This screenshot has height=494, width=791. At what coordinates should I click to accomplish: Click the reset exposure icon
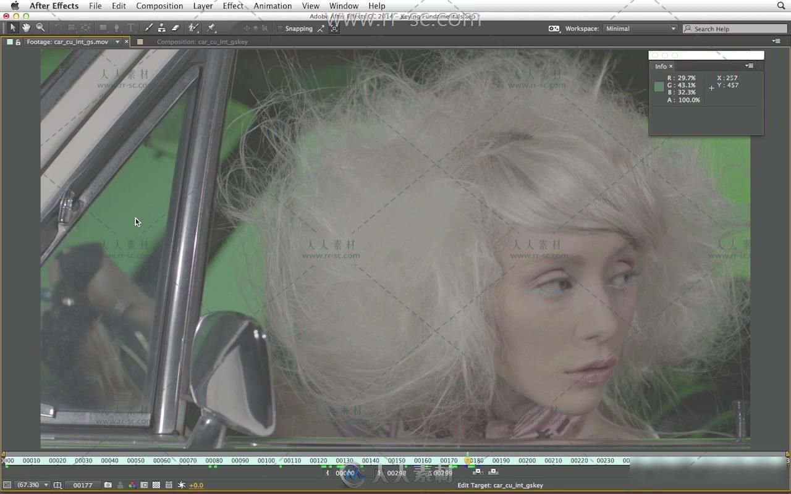181,485
